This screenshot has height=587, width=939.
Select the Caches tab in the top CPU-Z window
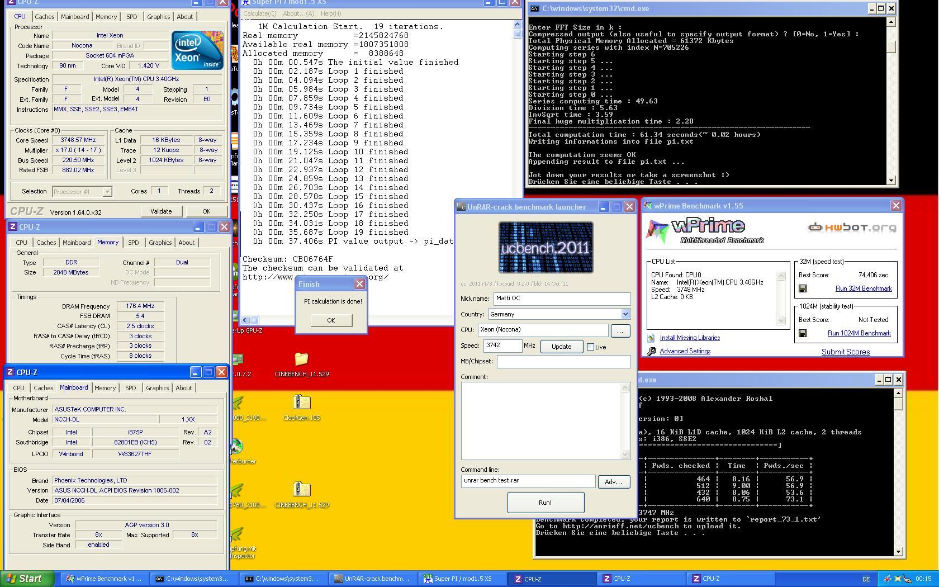point(45,17)
